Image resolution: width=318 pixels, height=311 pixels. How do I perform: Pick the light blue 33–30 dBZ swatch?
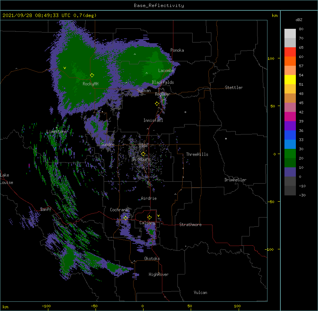pos(290,144)
